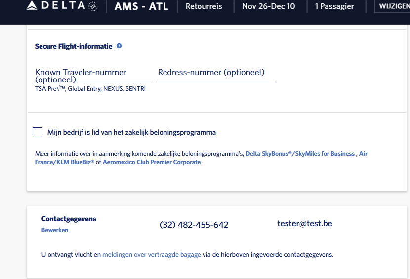The width and height of the screenshot is (410, 279).
Task: Tick the zakelijk beloningsprogramma checkbox
Action: [x=38, y=132]
